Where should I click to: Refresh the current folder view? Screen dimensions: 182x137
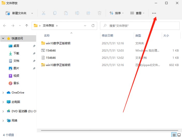point(93,26)
